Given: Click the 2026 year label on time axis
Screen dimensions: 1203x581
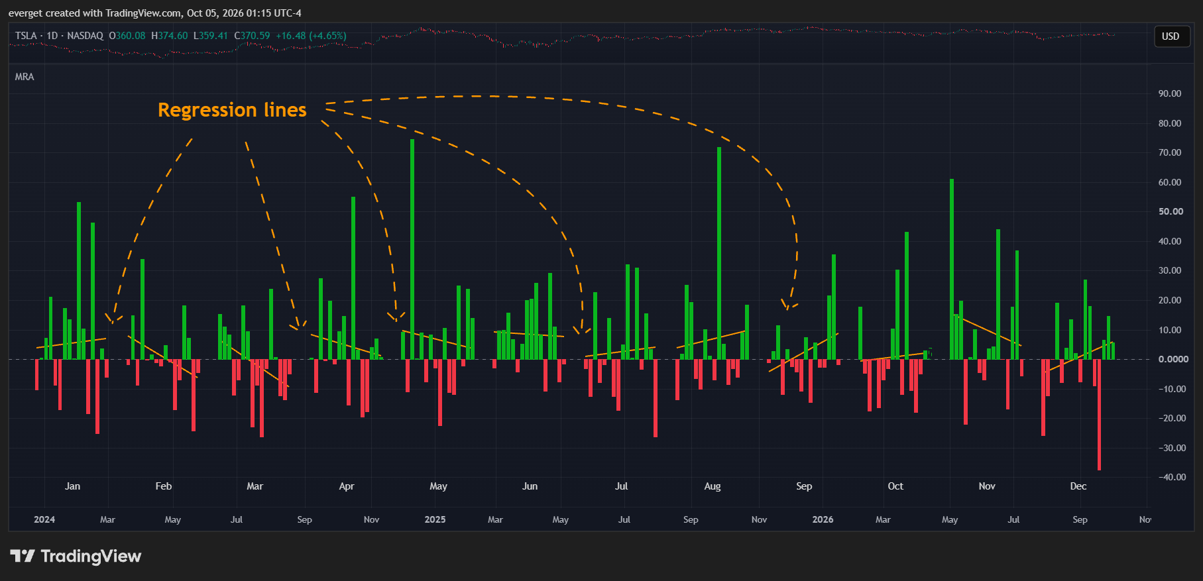Looking at the screenshot, I should click(x=823, y=519).
